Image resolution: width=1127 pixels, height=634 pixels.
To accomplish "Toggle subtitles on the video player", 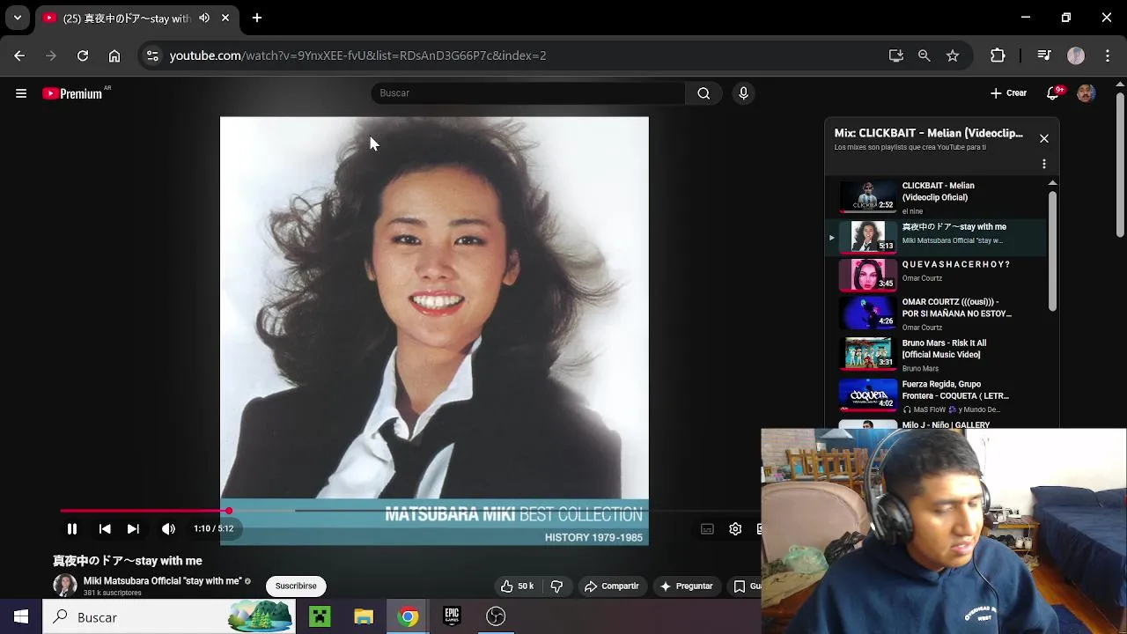I will (707, 529).
